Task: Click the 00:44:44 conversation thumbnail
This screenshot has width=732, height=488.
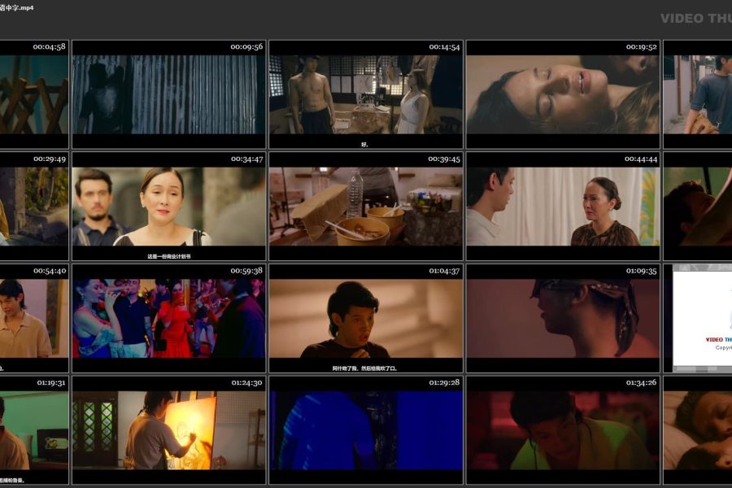Action: 562,207
